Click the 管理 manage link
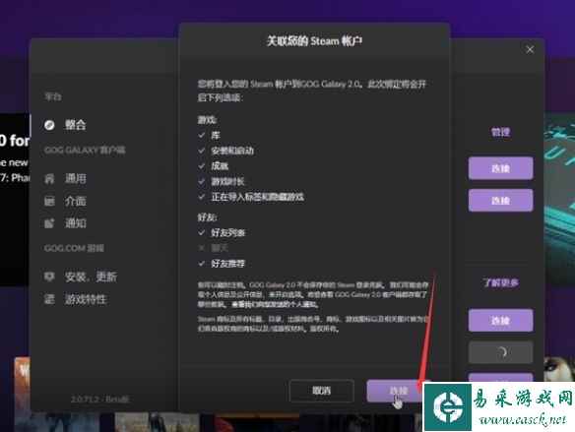This screenshot has width=575, height=432. pyautogui.click(x=500, y=132)
